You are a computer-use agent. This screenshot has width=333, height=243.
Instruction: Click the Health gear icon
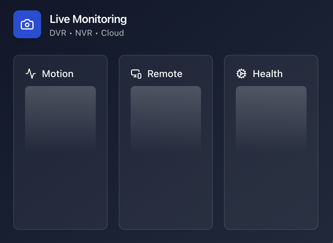[241, 74]
